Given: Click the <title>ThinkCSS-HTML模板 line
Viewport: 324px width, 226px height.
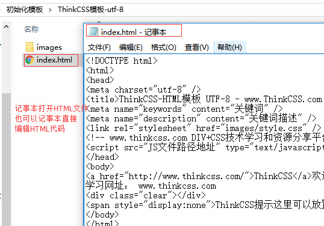Looking at the screenshot, I should (x=204, y=99).
